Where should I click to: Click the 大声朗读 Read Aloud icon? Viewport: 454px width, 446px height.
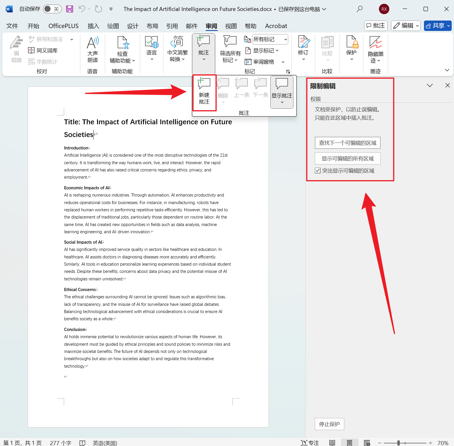(93, 43)
